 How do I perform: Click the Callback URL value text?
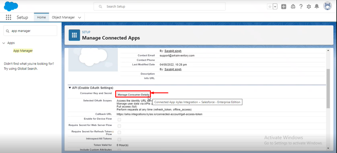[x=160, y=114]
